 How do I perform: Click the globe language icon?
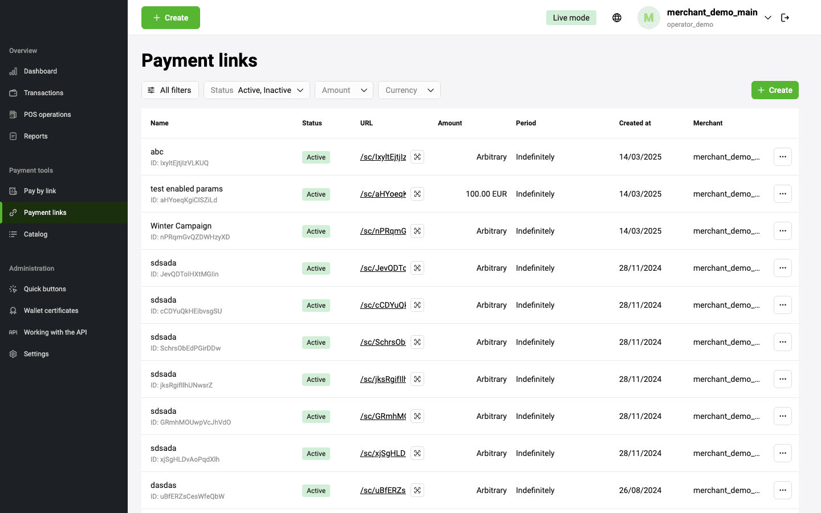tap(617, 18)
